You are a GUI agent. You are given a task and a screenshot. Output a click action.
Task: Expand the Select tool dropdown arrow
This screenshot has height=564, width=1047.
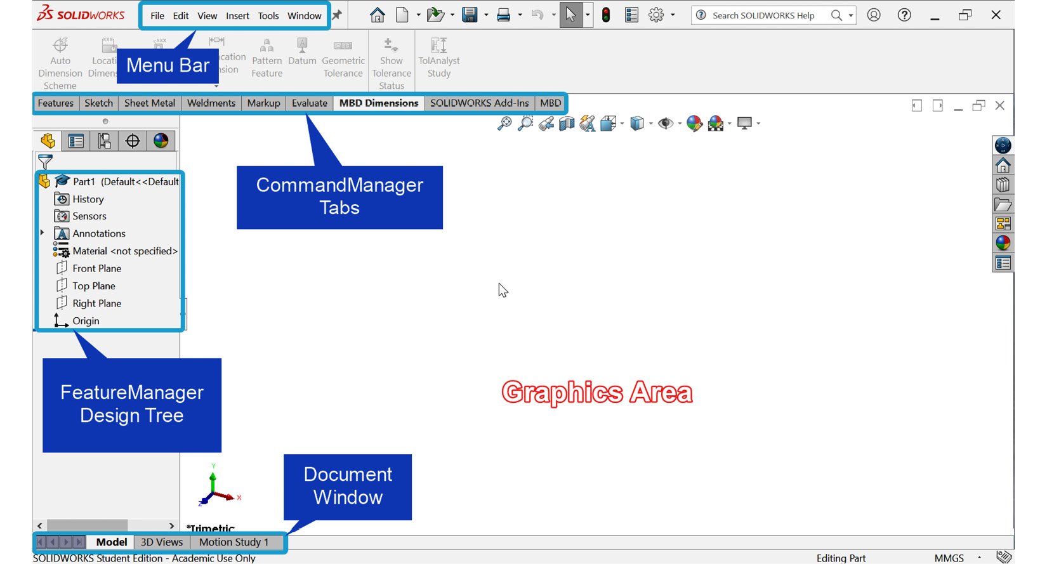588,15
